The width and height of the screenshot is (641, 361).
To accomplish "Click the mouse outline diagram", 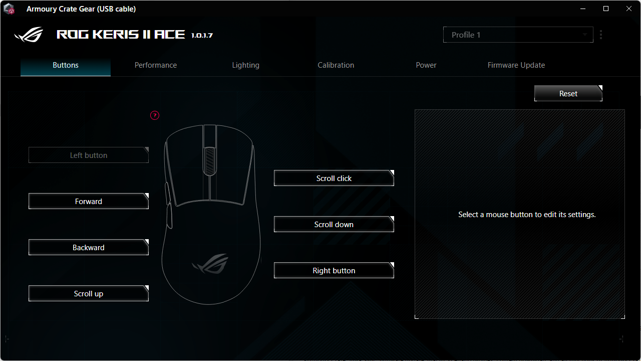I will point(211,214).
